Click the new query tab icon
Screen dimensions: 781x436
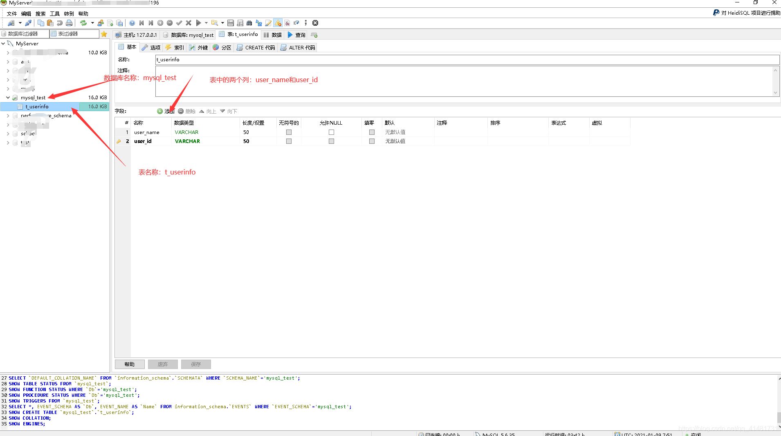[x=314, y=35]
